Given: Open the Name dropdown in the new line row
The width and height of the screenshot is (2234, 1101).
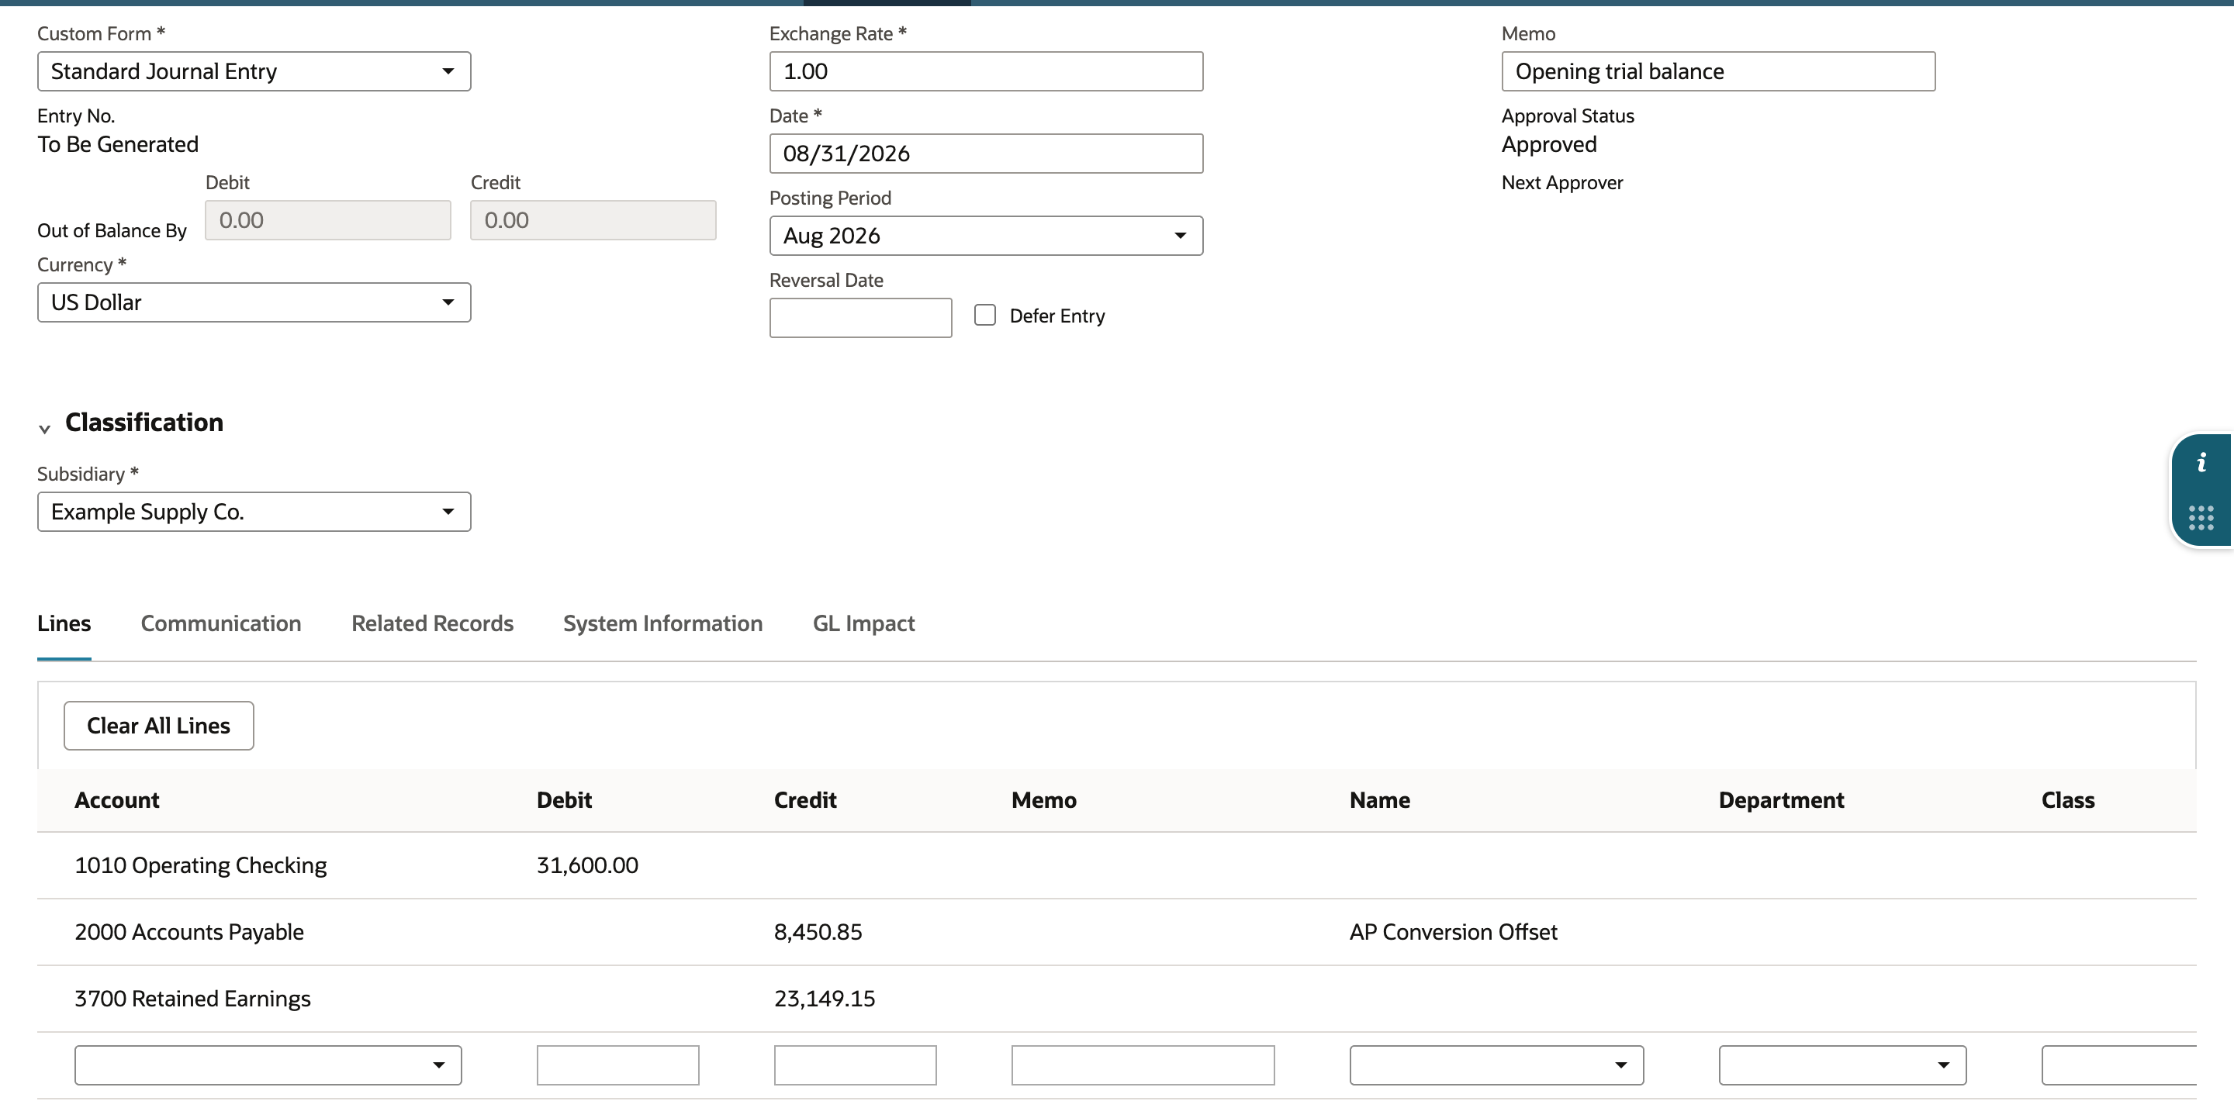Looking at the screenshot, I should click(1496, 1065).
